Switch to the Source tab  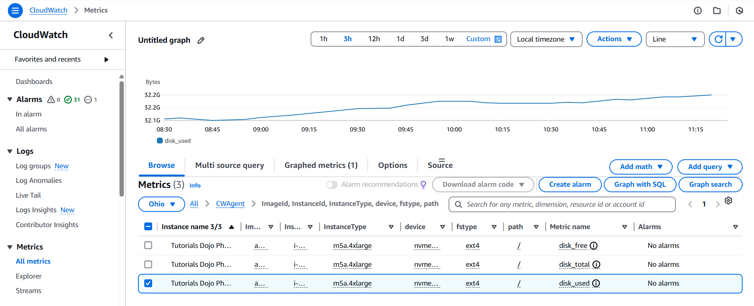point(440,166)
